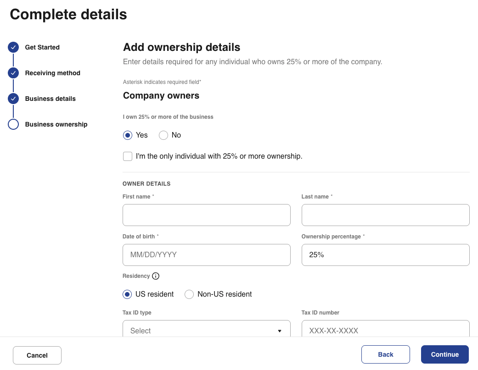The height and width of the screenshot is (370, 478).
Task: Go to the Get Started step label
Action: [42, 47]
